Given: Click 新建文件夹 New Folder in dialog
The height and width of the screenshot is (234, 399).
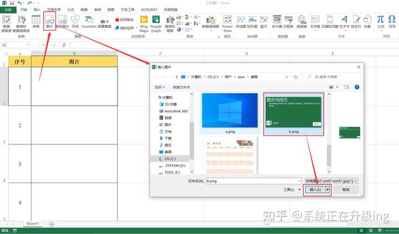Looking at the screenshot, I should (x=181, y=87).
